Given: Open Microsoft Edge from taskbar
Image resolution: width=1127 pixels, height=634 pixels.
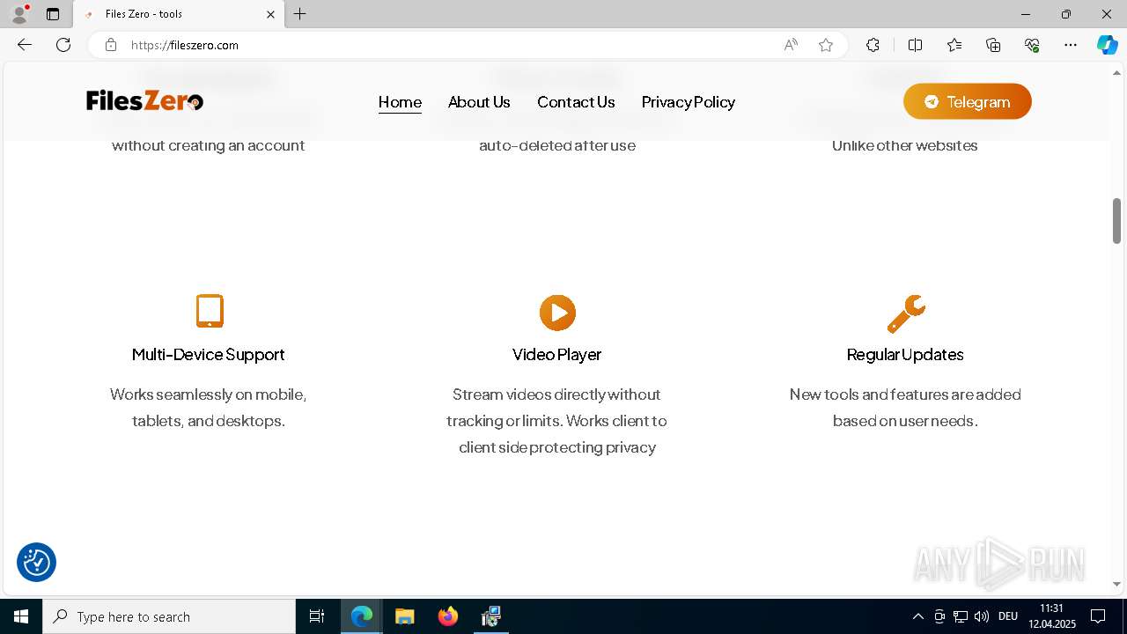Looking at the screenshot, I should (362, 616).
